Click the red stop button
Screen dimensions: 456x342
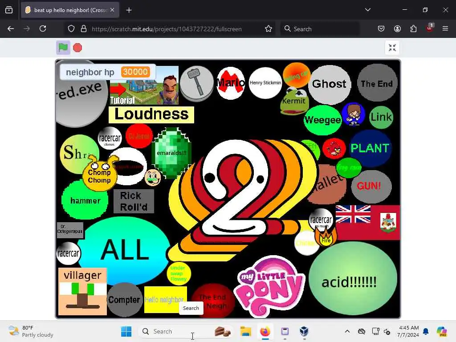tap(77, 48)
